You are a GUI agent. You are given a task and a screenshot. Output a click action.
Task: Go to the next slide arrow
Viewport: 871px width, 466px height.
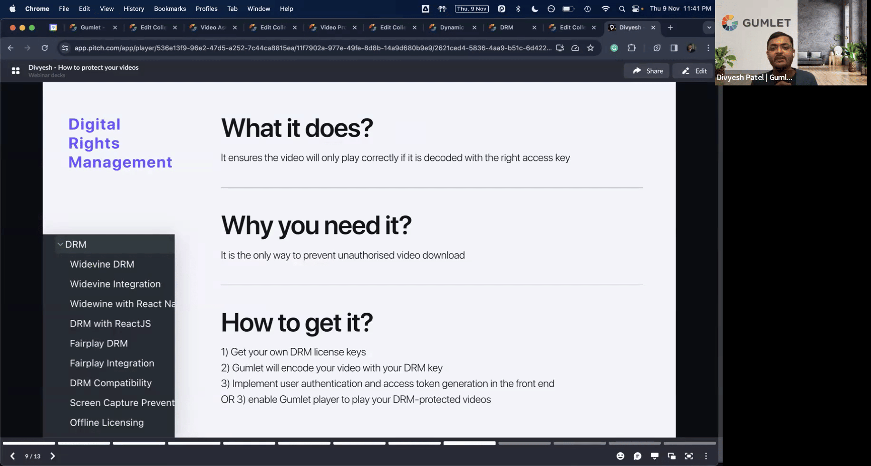(x=52, y=456)
